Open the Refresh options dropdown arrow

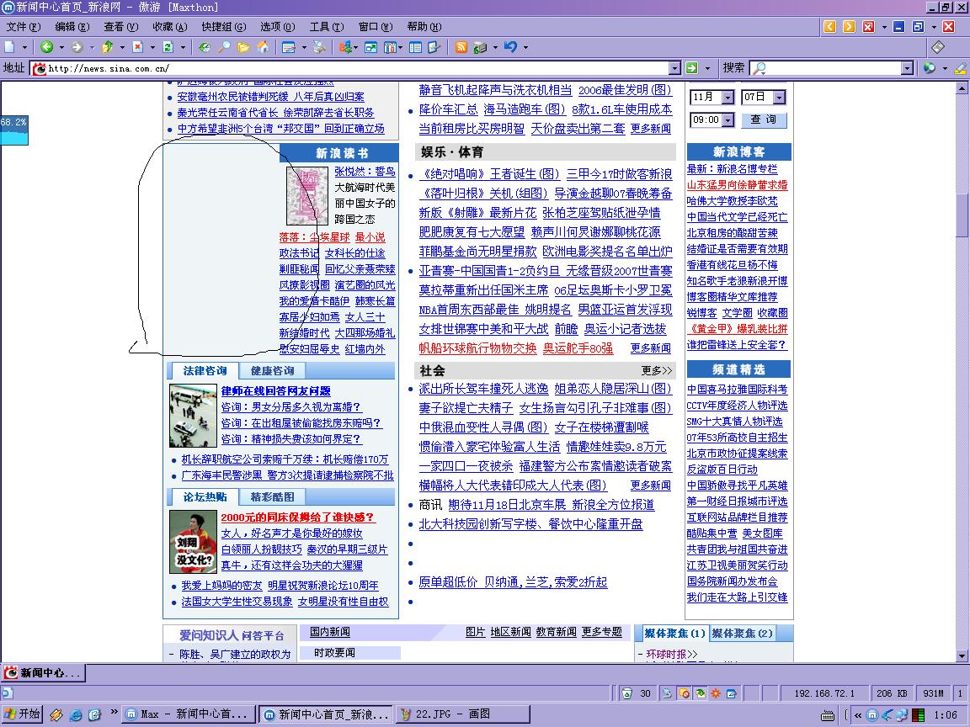[x=183, y=47]
